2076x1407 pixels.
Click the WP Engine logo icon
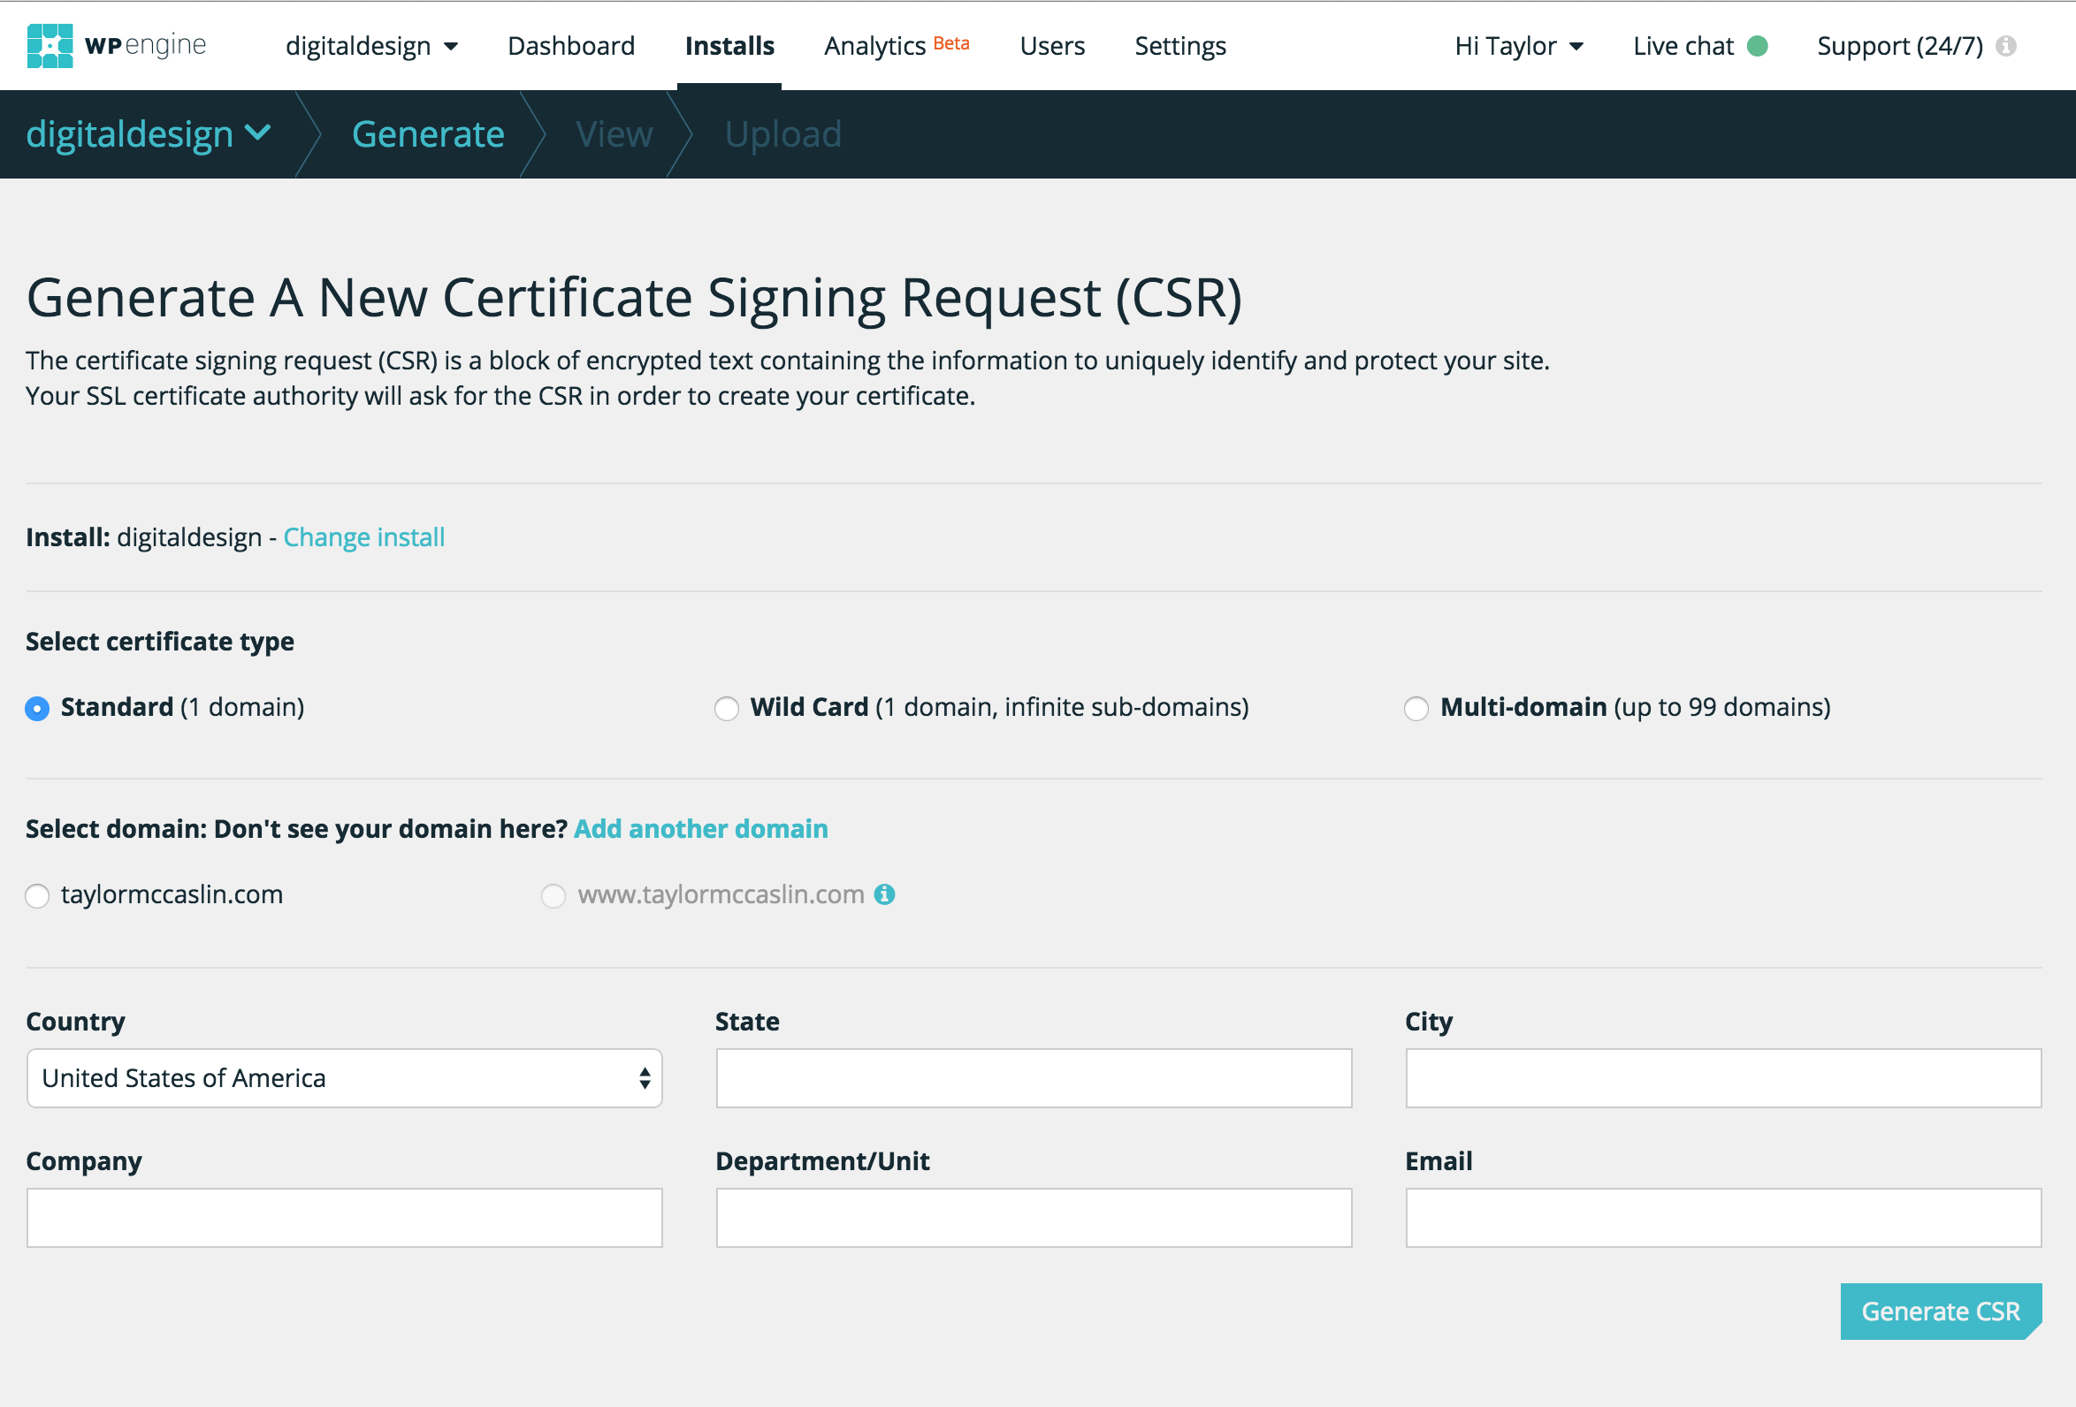[50, 46]
